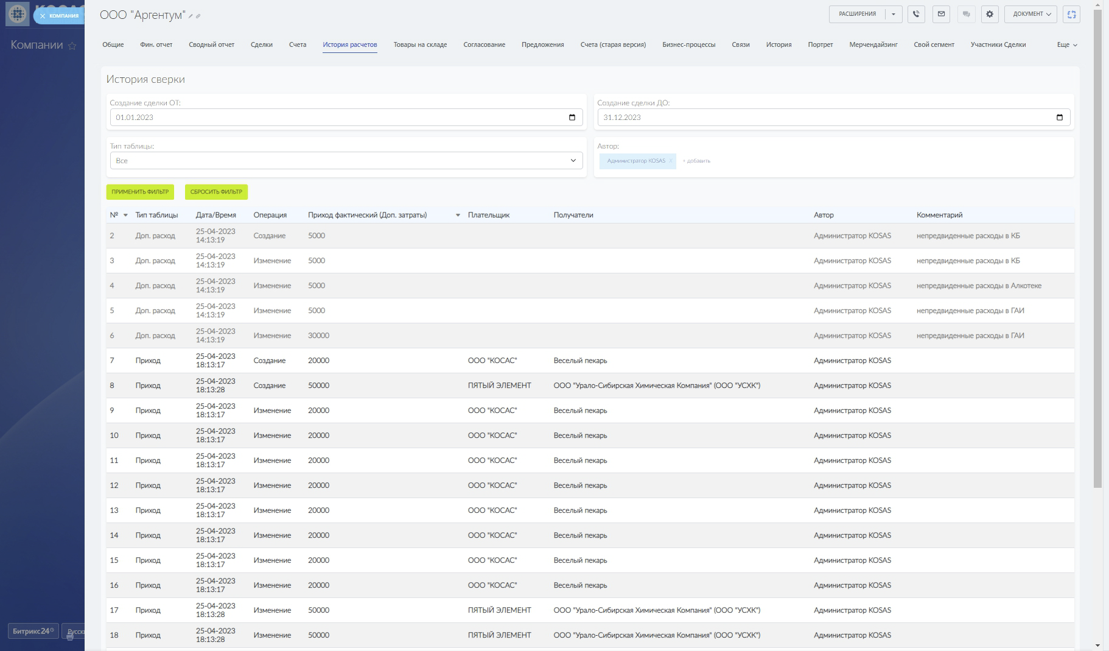
Task: Click the РАСШИРЕНИЯ dropdown arrow
Action: pyautogui.click(x=893, y=14)
